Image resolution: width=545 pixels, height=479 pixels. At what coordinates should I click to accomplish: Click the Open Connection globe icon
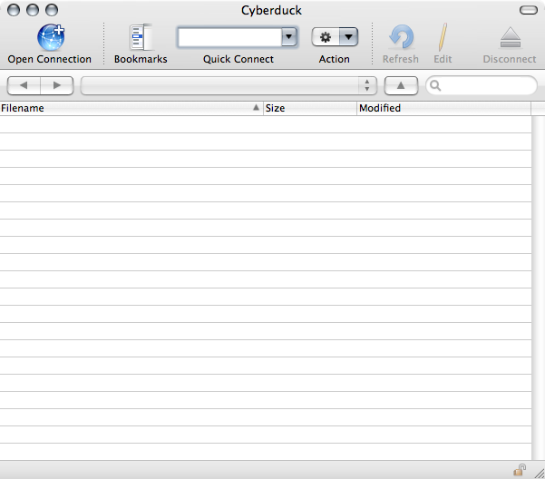pos(50,37)
